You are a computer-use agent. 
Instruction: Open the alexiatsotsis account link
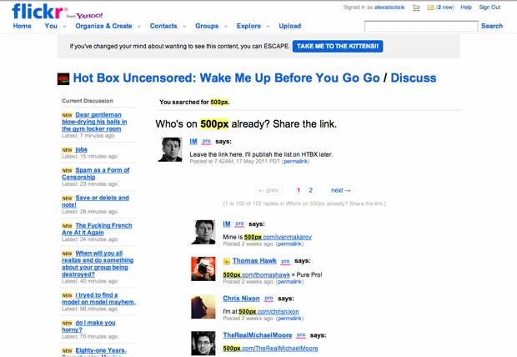pyautogui.click(x=389, y=8)
